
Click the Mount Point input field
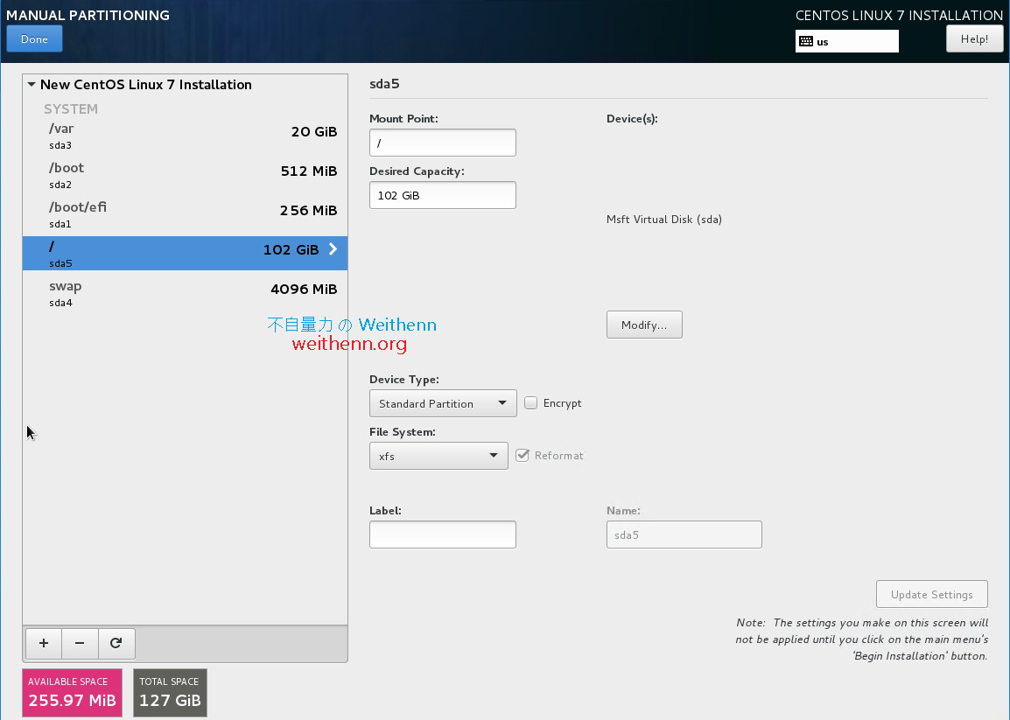coord(443,143)
